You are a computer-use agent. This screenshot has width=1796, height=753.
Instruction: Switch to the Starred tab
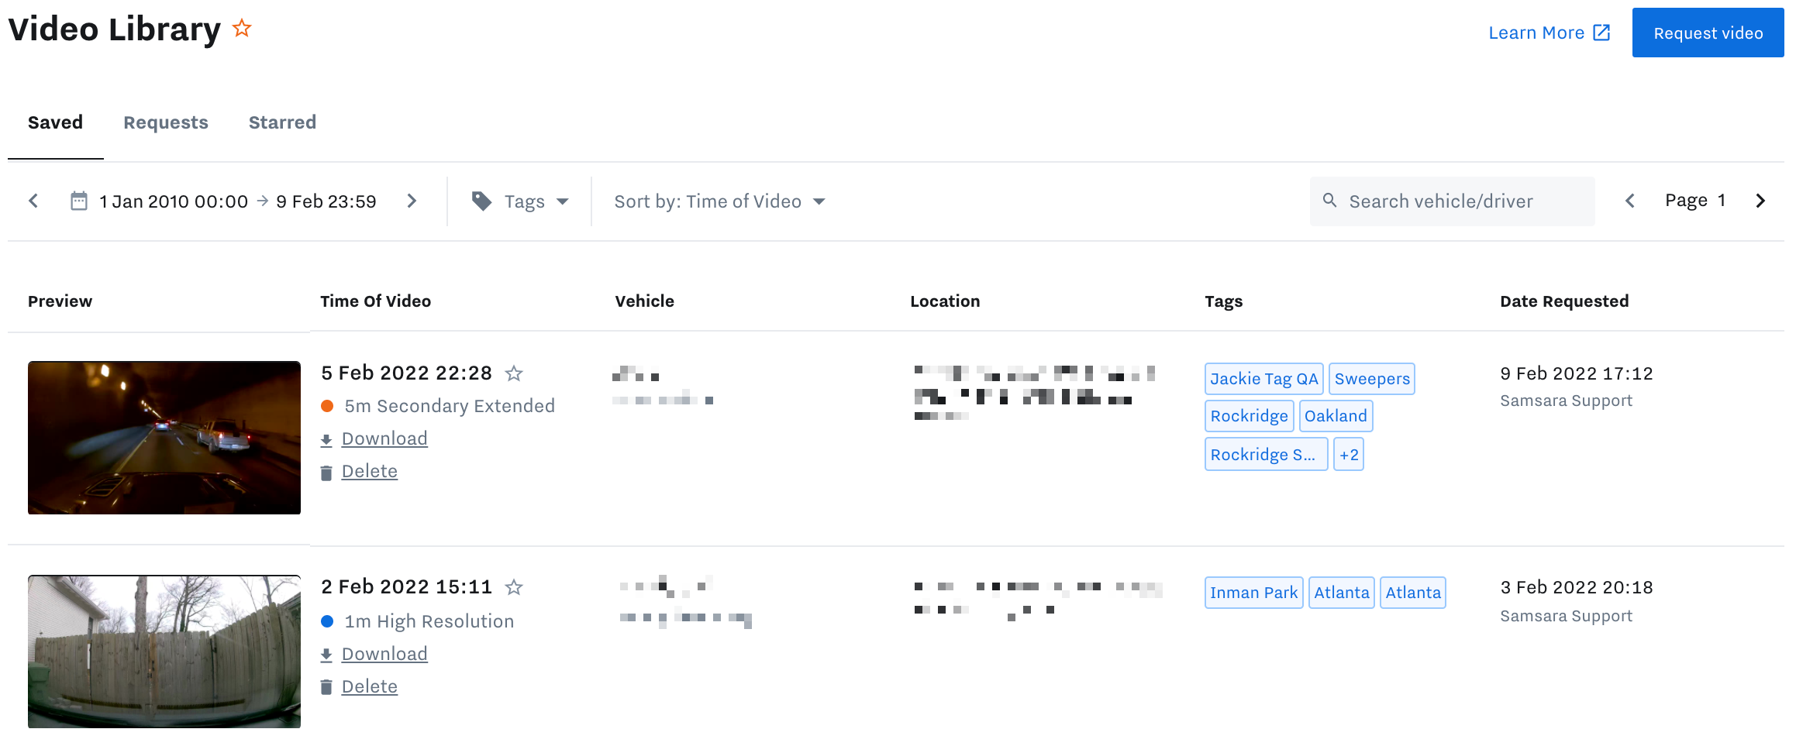(x=282, y=122)
